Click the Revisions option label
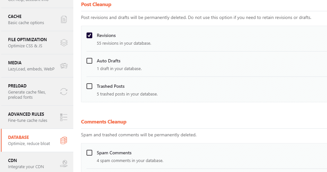 106,35
